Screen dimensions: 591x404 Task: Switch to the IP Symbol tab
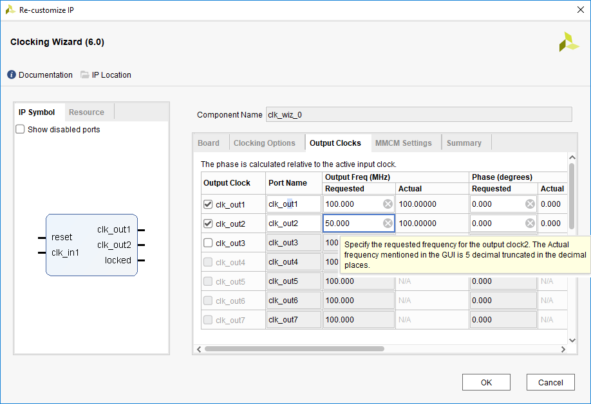[x=37, y=112]
